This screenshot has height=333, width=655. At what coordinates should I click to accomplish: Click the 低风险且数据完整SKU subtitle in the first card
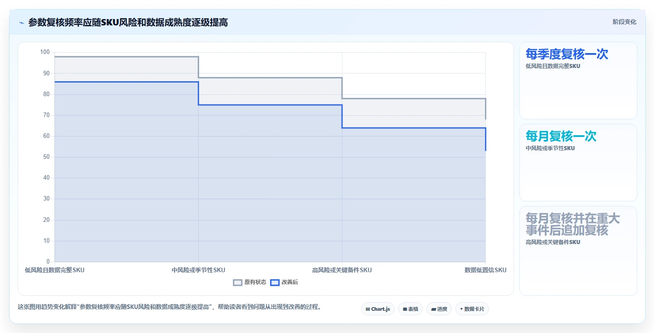(x=553, y=66)
